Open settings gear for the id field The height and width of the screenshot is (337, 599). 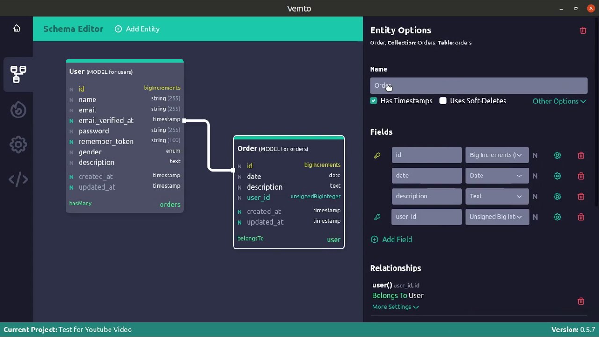tap(557, 155)
